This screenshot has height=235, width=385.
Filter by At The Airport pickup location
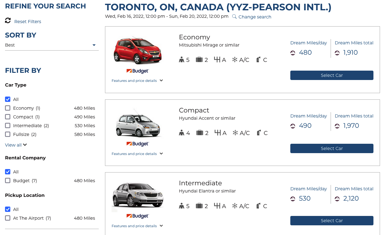8,218
